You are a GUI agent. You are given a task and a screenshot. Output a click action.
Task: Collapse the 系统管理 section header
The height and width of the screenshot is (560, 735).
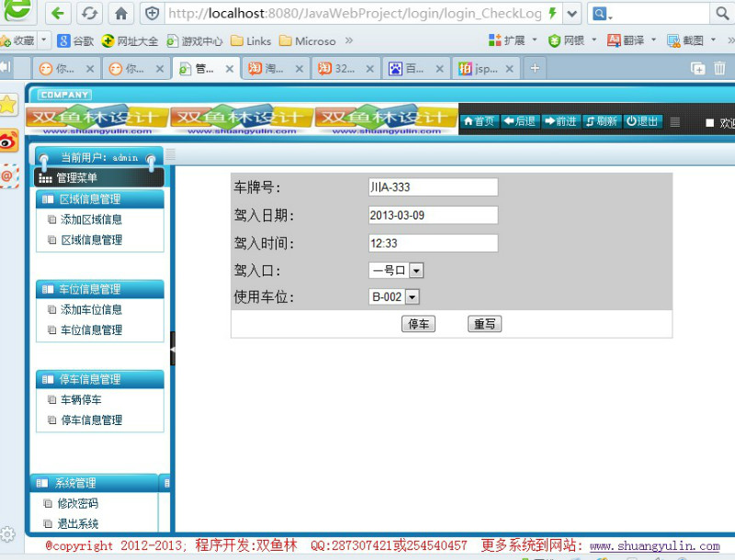pyautogui.click(x=95, y=483)
